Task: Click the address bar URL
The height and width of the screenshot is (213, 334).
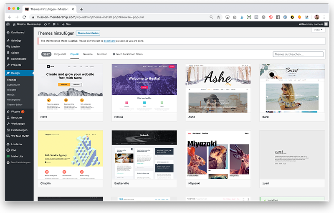Action: (x=90, y=17)
